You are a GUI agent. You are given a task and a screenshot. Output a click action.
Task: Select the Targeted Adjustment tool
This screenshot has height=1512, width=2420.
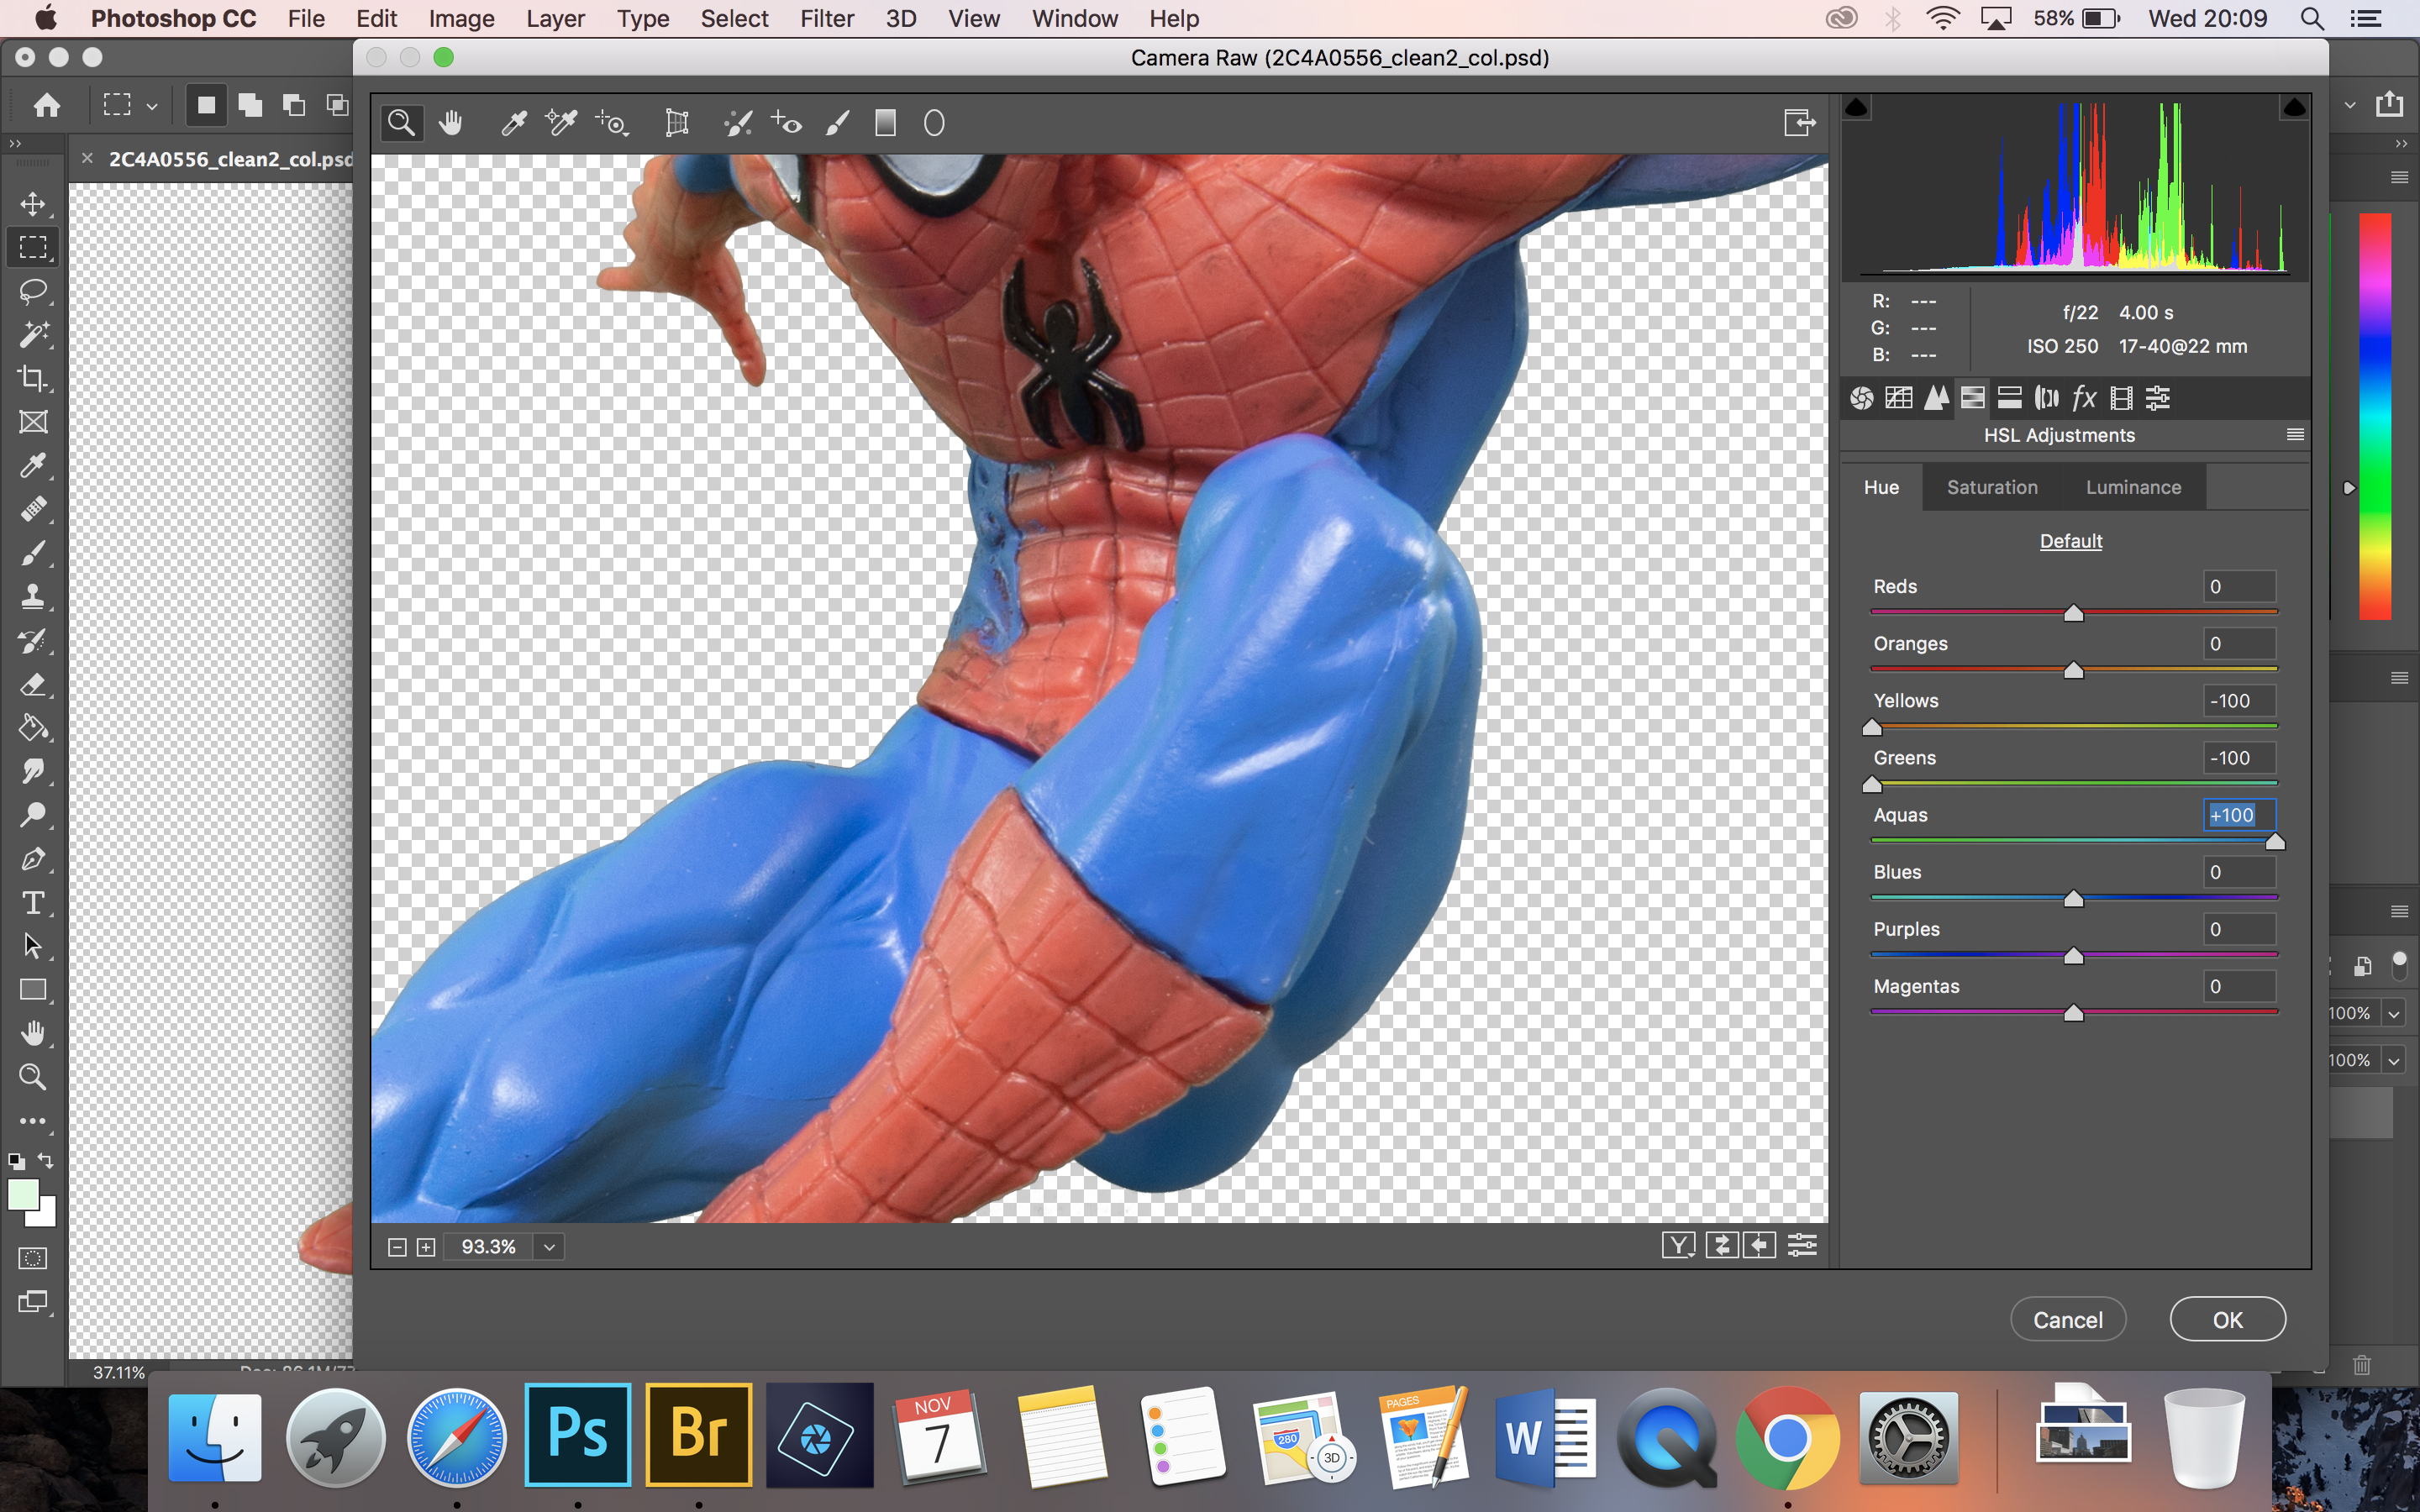coord(612,123)
